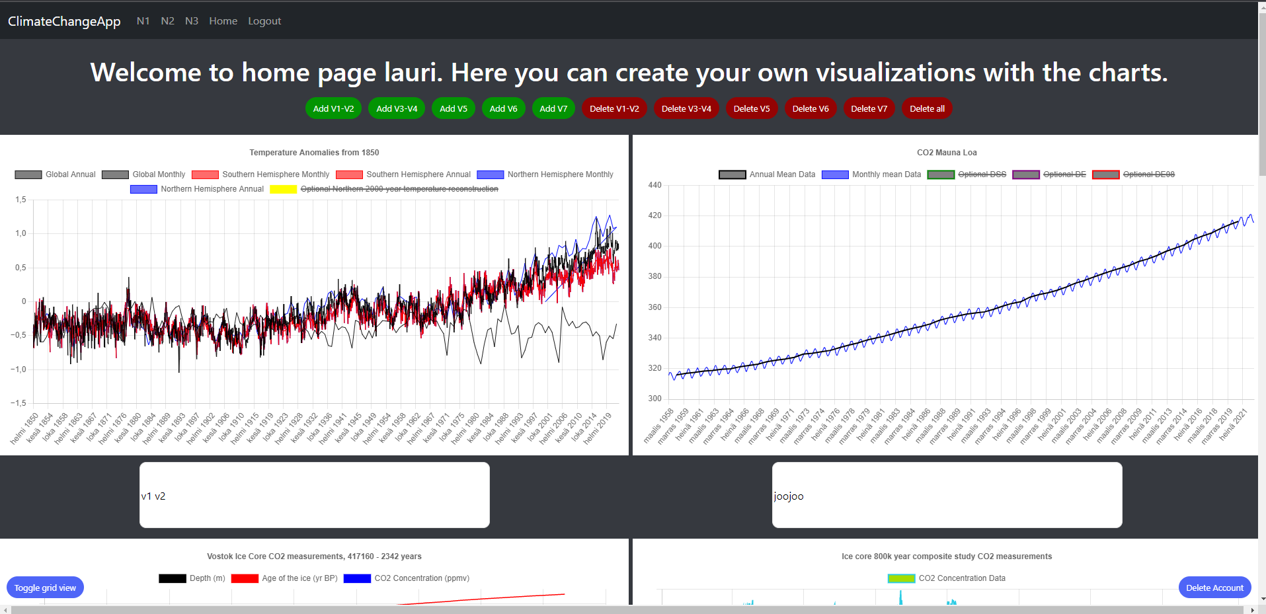This screenshot has width=1266, height=614.
Task: Toggle Annual Mean Data legend item
Action: [x=767, y=174]
